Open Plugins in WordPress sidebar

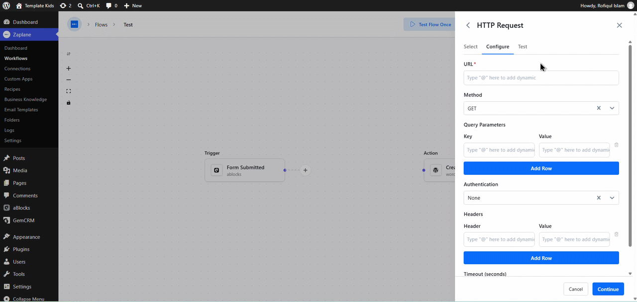tap(29, 249)
